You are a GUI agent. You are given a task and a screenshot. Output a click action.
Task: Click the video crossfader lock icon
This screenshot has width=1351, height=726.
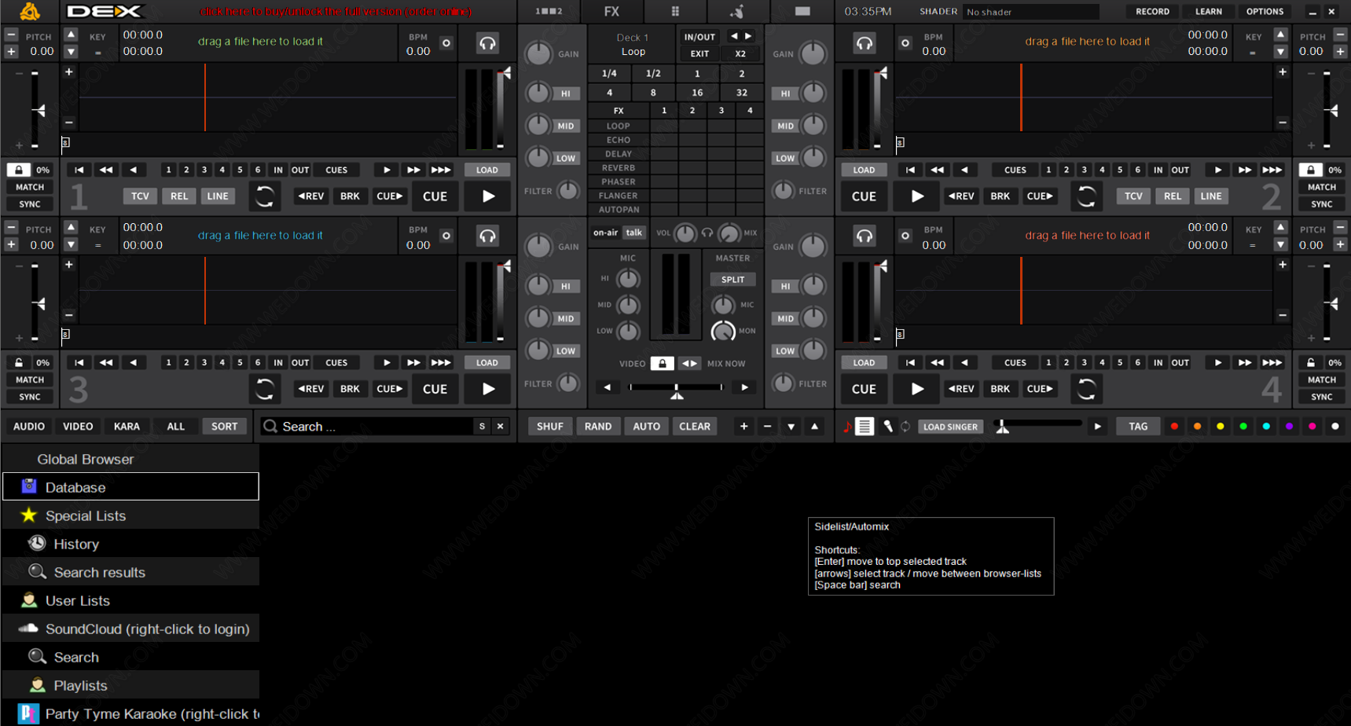[663, 363]
